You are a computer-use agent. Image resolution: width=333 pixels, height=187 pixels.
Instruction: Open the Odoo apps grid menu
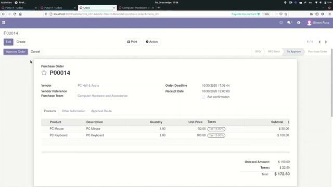click(4, 22)
